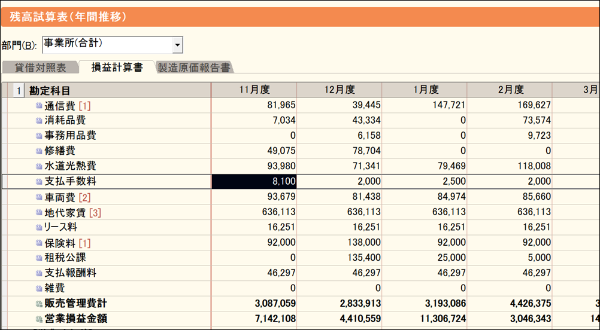Image resolution: width=600 pixels, height=330 pixels.
Task: Click the 12月度 column header
Action: point(340,90)
